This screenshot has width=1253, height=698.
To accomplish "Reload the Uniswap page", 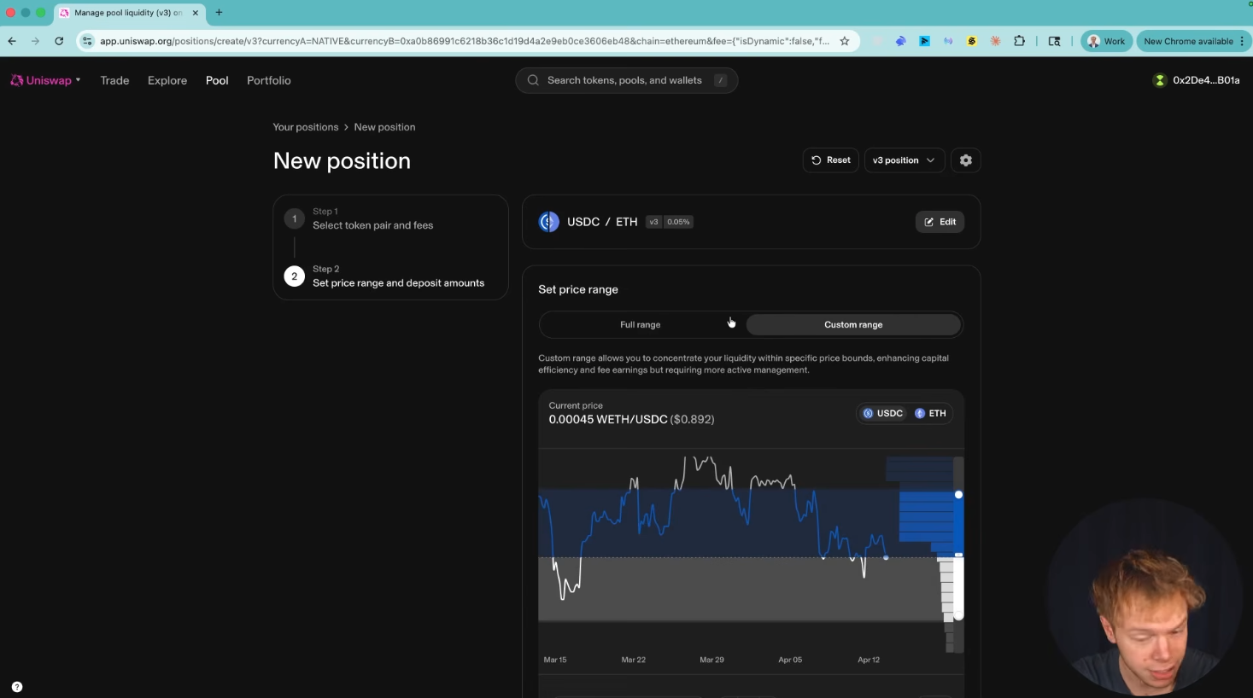I will [x=59, y=41].
